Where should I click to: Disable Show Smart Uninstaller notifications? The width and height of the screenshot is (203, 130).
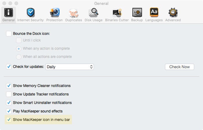coord(9,103)
